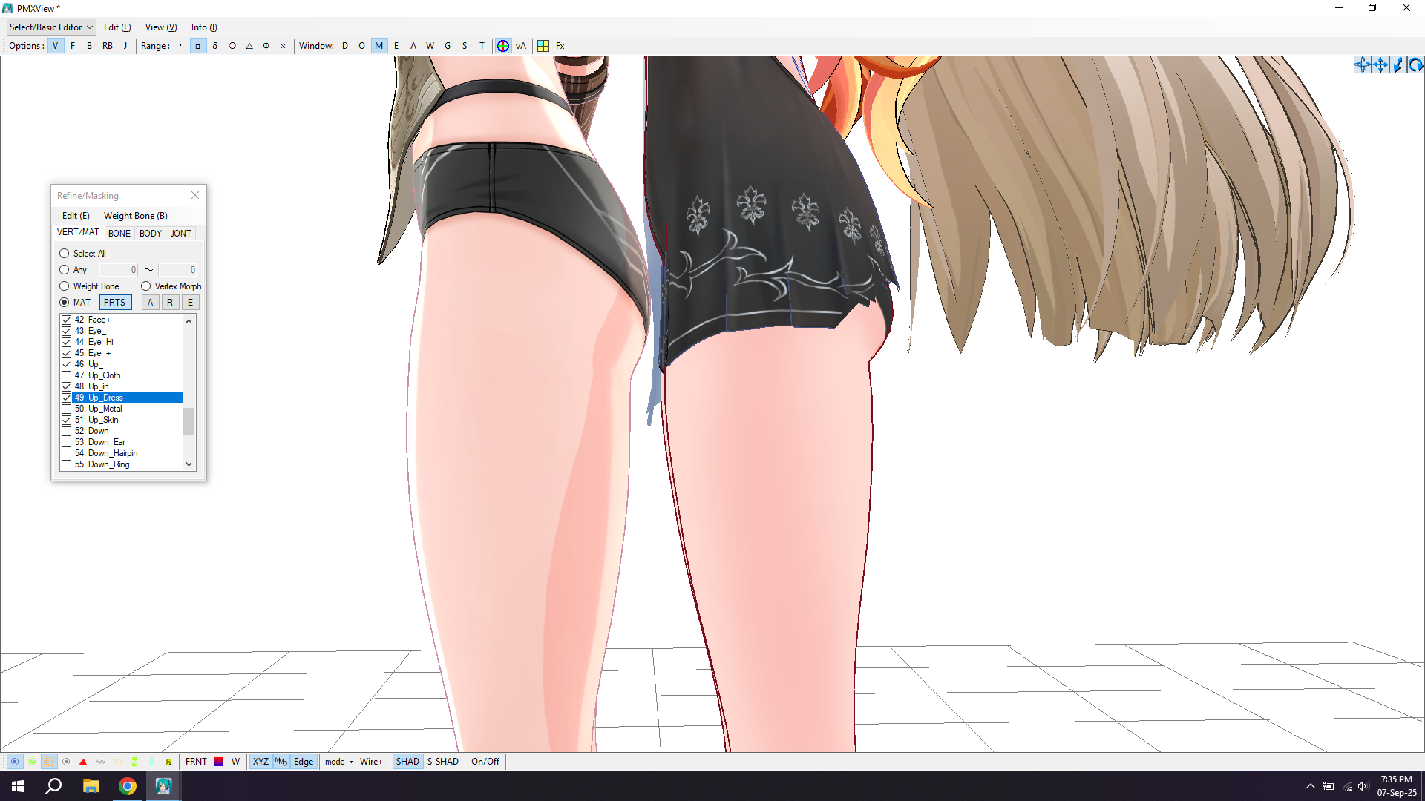Select the circle range selection icon
1425x801 pixels.
click(232, 46)
